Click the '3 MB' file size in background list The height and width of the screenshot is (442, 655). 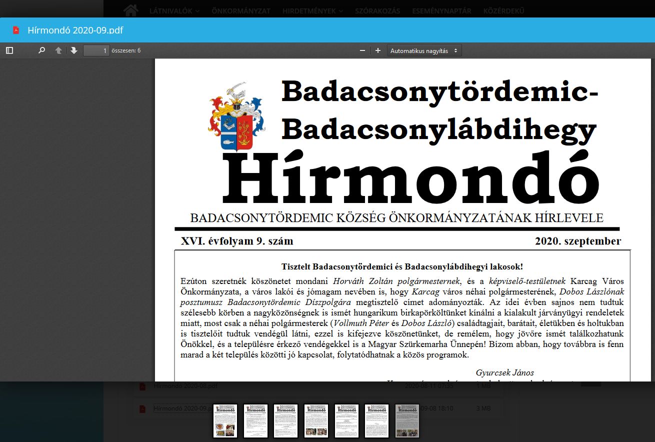483,408
